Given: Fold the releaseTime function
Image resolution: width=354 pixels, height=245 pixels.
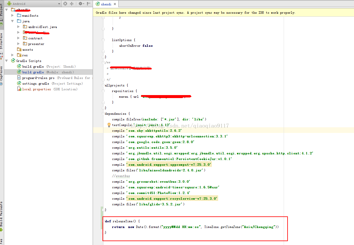Looking at the screenshot, I should point(103,221).
